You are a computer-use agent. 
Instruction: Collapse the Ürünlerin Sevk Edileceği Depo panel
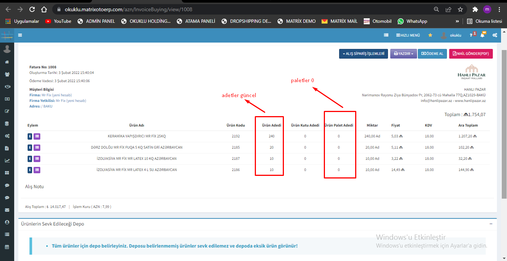click(491, 224)
